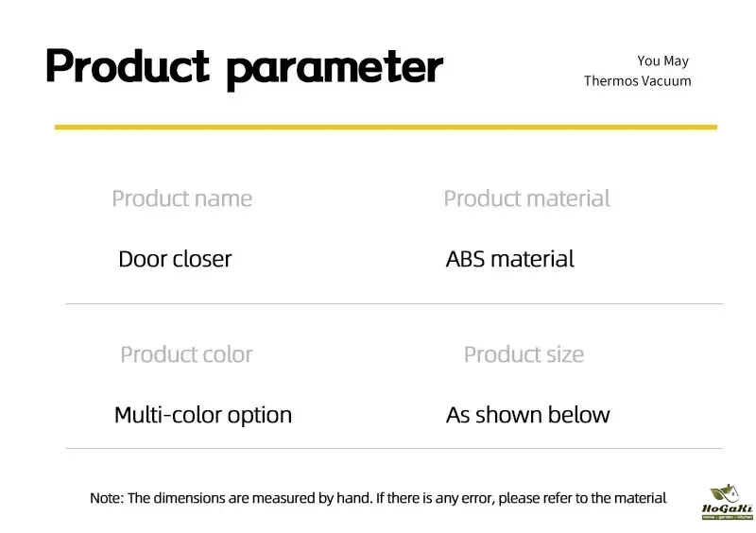
Task: Select the Product name label
Action: click(x=181, y=199)
